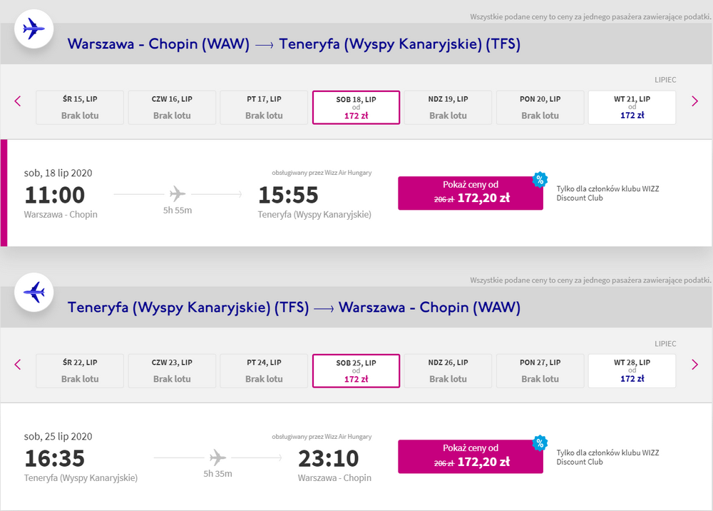This screenshot has height=511, width=713.
Task: Go to previous outbound dates with the left arrow
Action: (x=18, y=101)
